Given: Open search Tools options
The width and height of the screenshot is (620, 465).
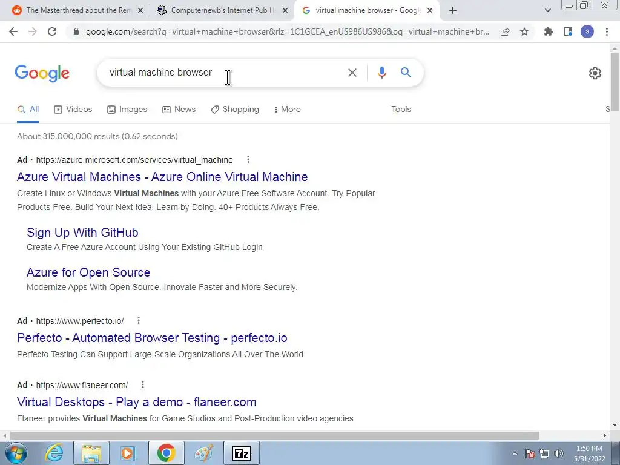Looking at the screenshot, I should (401, 110).
